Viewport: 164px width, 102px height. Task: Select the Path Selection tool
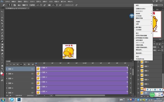coord(2,60)
